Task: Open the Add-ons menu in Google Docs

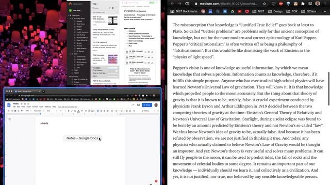Action: (x=48, y=107)
